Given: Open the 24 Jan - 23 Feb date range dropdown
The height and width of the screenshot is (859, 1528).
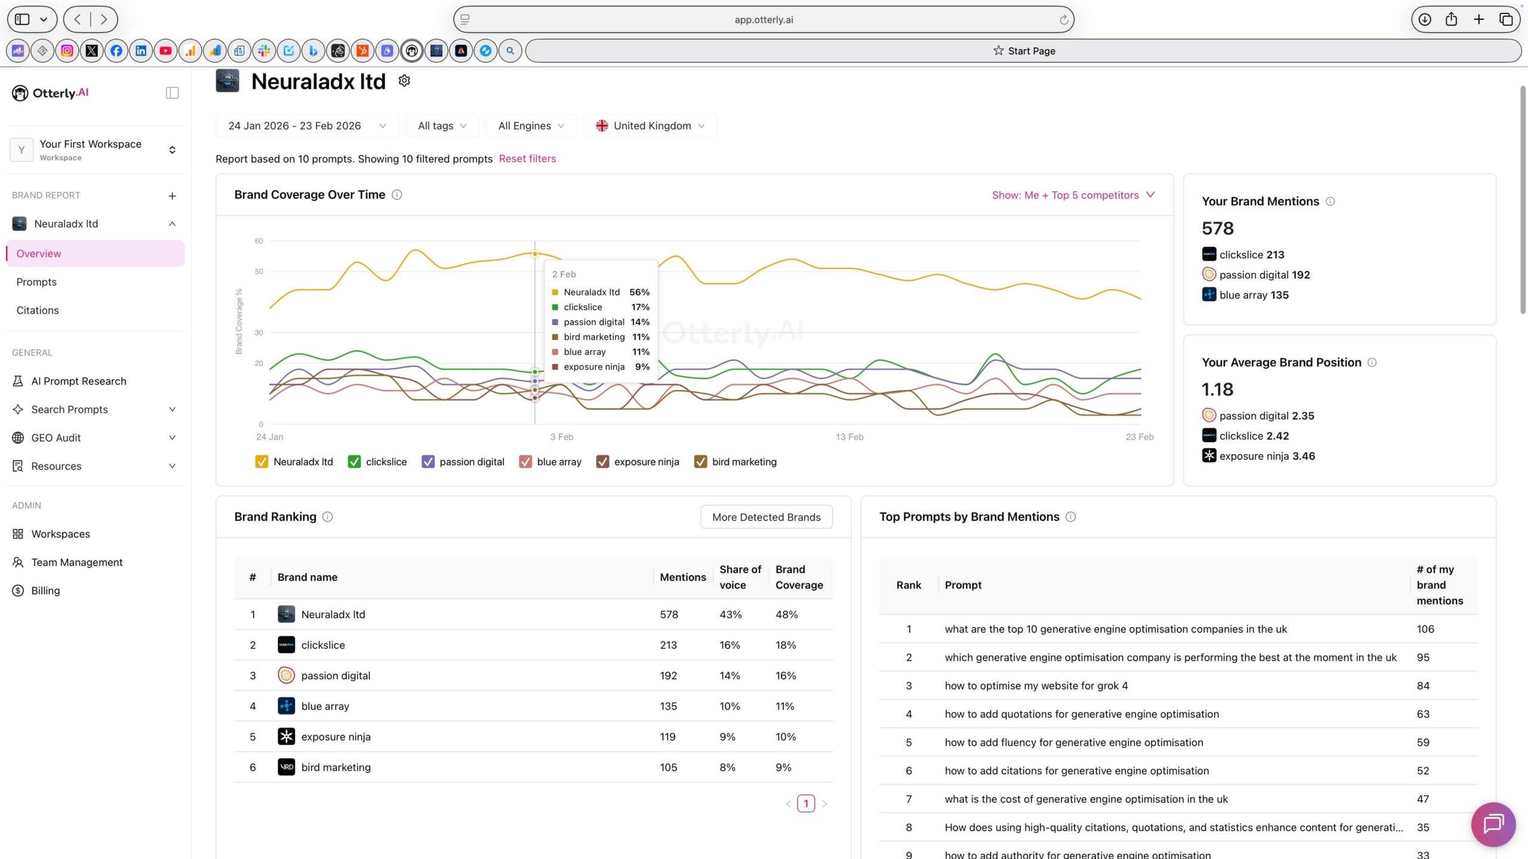Looking at the screenshot, I should point(307,125).
